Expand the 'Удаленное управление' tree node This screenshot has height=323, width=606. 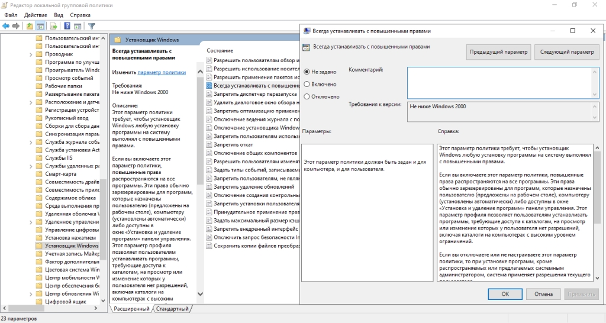(x=31, y=222)
